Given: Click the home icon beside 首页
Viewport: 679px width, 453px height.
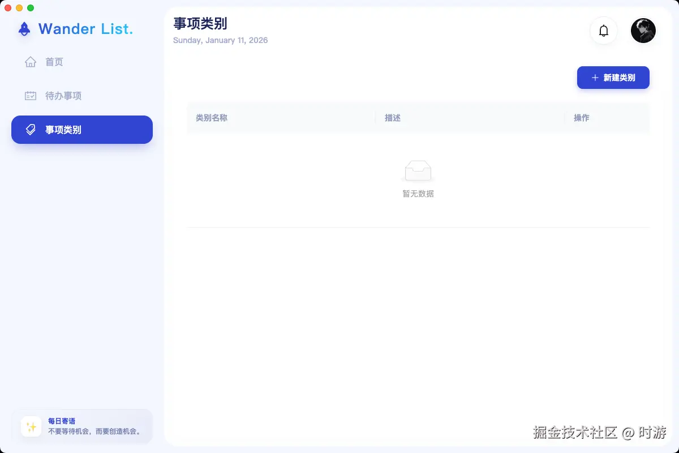Looking at the screenshot, I should [x=31, y=62].
